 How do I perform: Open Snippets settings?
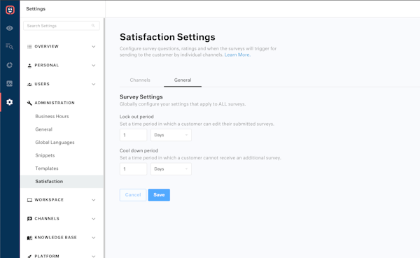[x=45, y=155]
